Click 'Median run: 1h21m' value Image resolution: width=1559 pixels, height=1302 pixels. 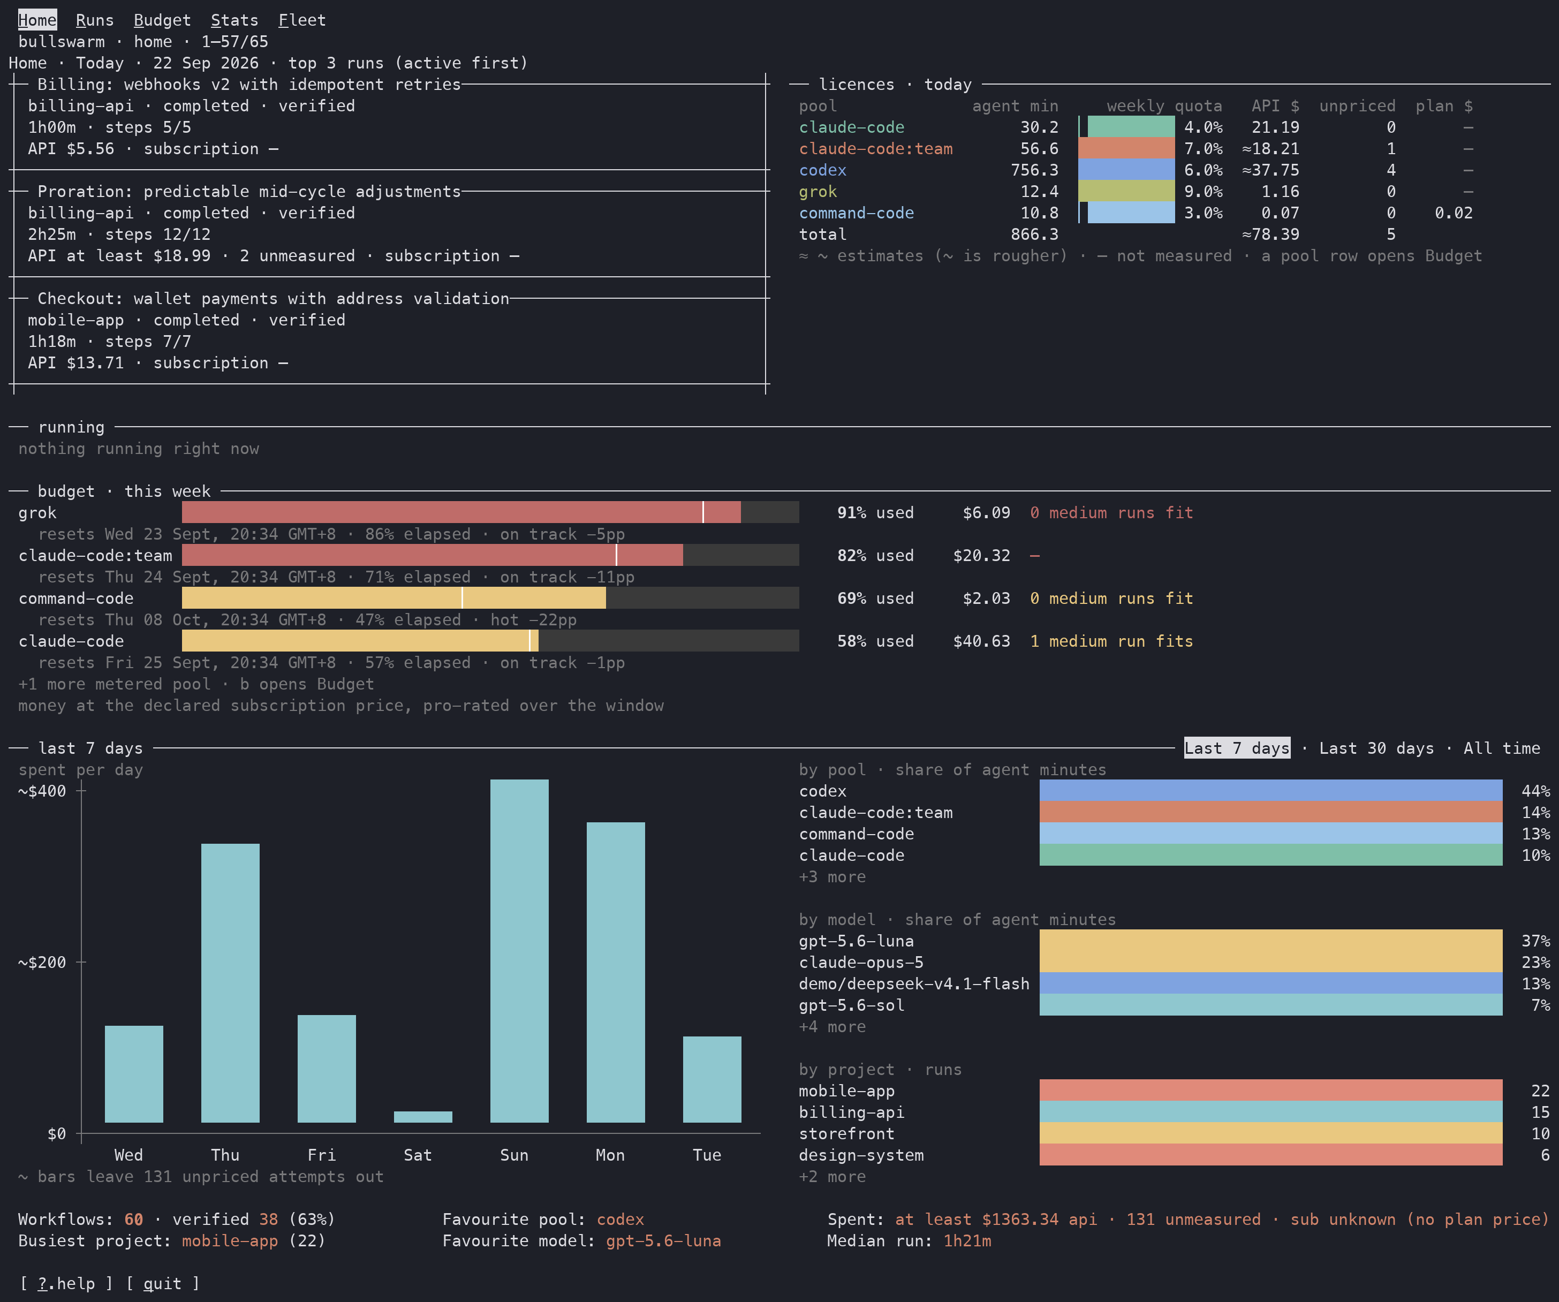click(x=967, y=1240)
